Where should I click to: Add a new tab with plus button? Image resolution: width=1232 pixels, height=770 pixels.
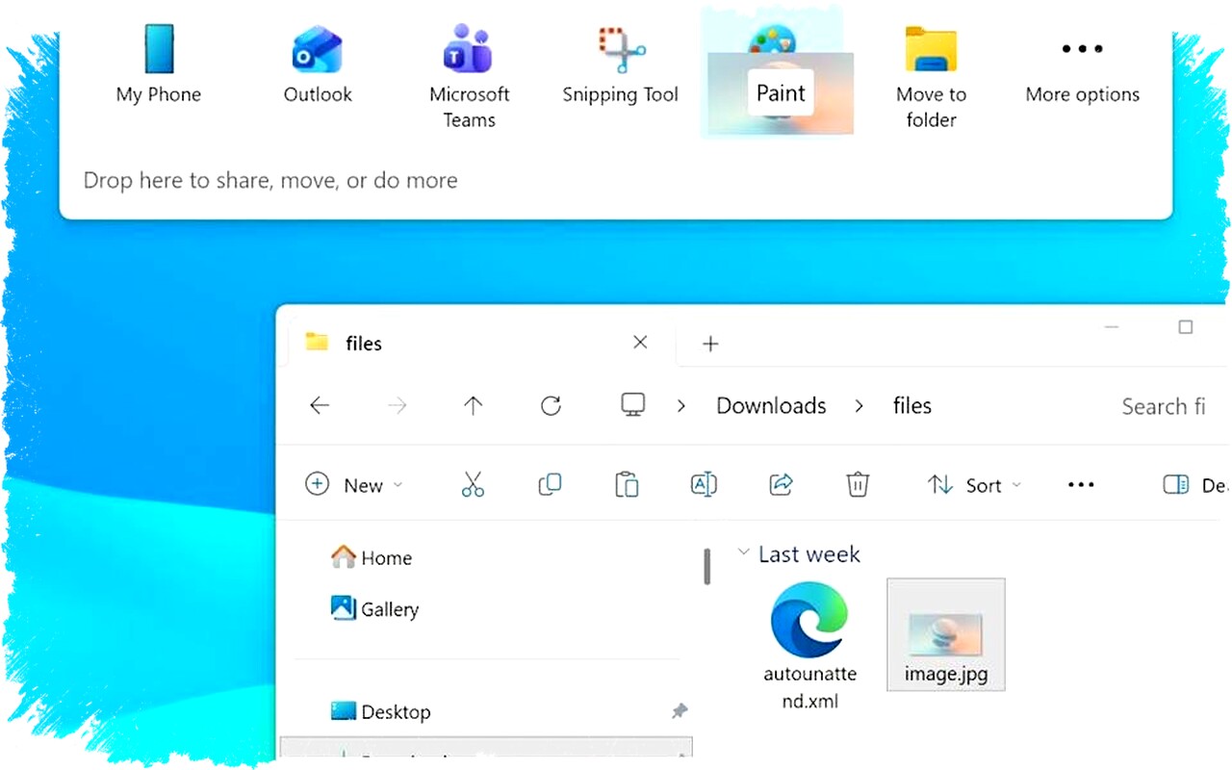click(710, 344)
